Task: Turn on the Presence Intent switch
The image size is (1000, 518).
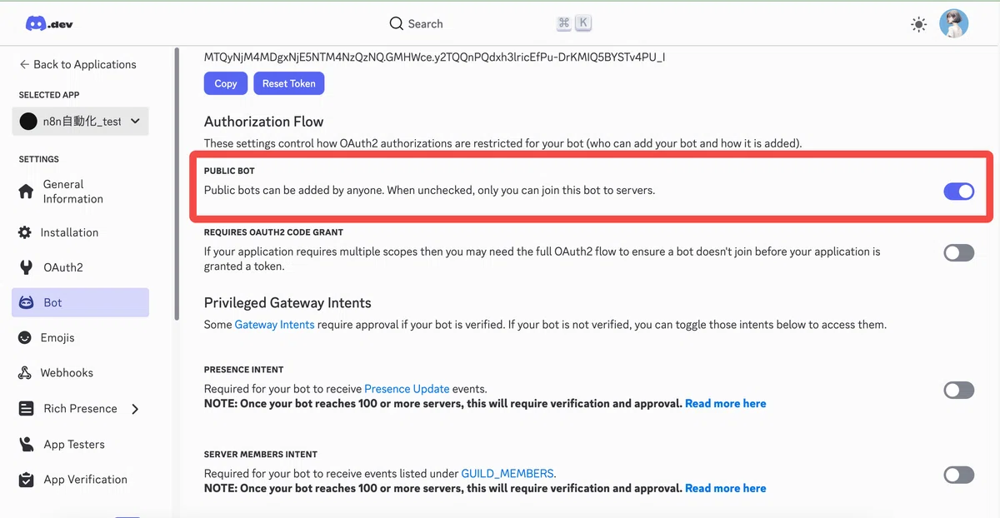Action: click(958, 390)
